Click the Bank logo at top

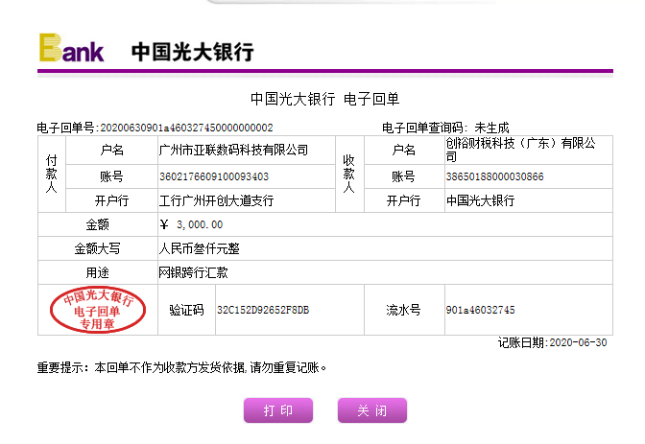(72, 48)
